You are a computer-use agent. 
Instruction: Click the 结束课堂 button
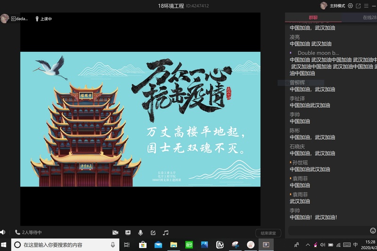click(x=268, y=233)
